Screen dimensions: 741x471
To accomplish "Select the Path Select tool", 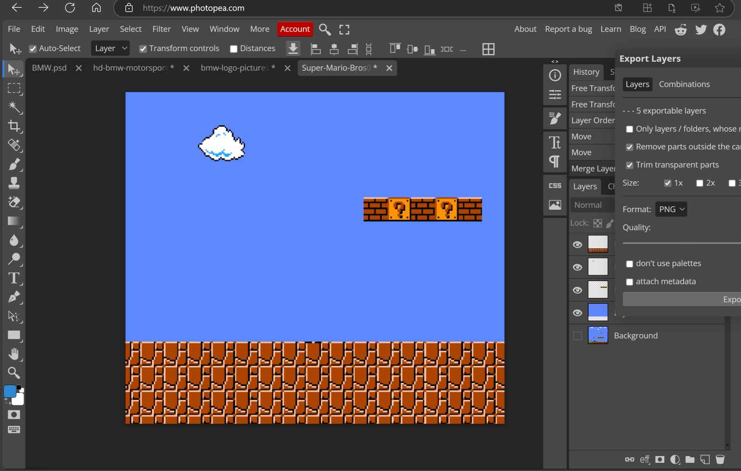I will 14,316.
